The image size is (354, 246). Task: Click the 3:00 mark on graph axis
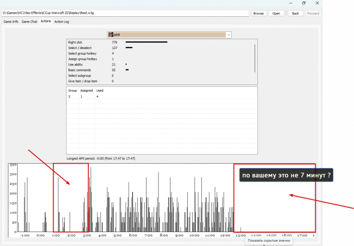(x=86, y=235)
